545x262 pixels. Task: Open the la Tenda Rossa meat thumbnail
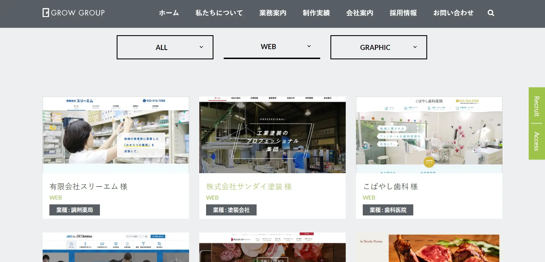click(429, 248)
